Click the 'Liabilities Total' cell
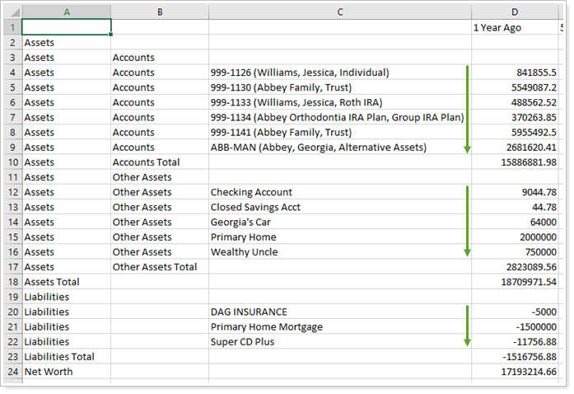 (x=66, y=357)
